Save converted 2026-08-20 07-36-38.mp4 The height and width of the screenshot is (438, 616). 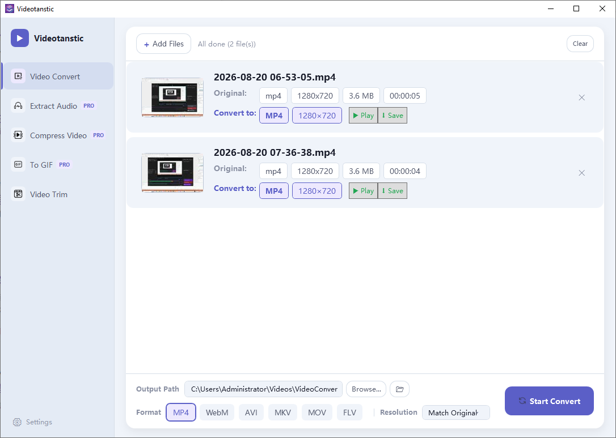393,191
